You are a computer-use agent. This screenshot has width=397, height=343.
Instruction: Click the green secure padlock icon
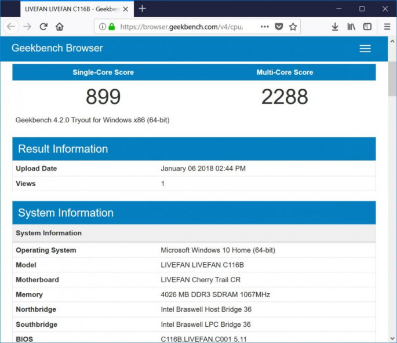point(112,27)
